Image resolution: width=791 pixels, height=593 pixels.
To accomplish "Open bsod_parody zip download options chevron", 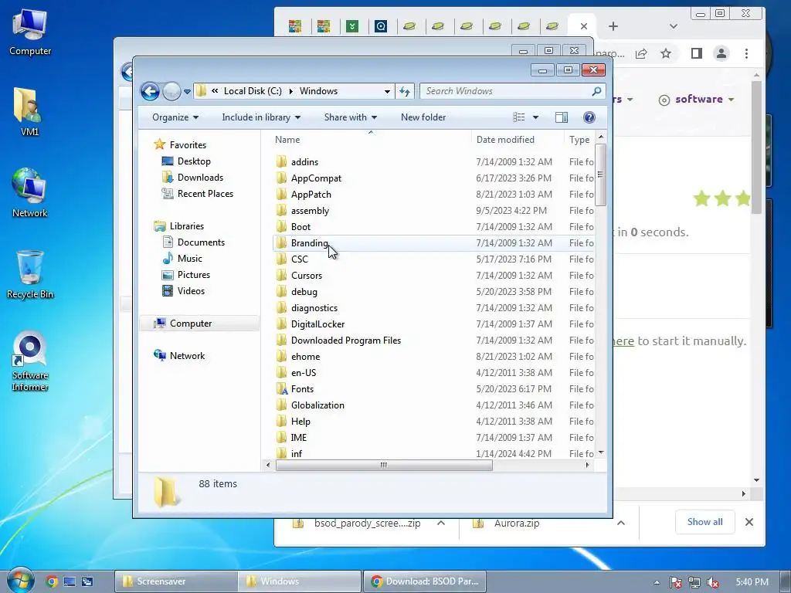I will click(x=441, y=523).
